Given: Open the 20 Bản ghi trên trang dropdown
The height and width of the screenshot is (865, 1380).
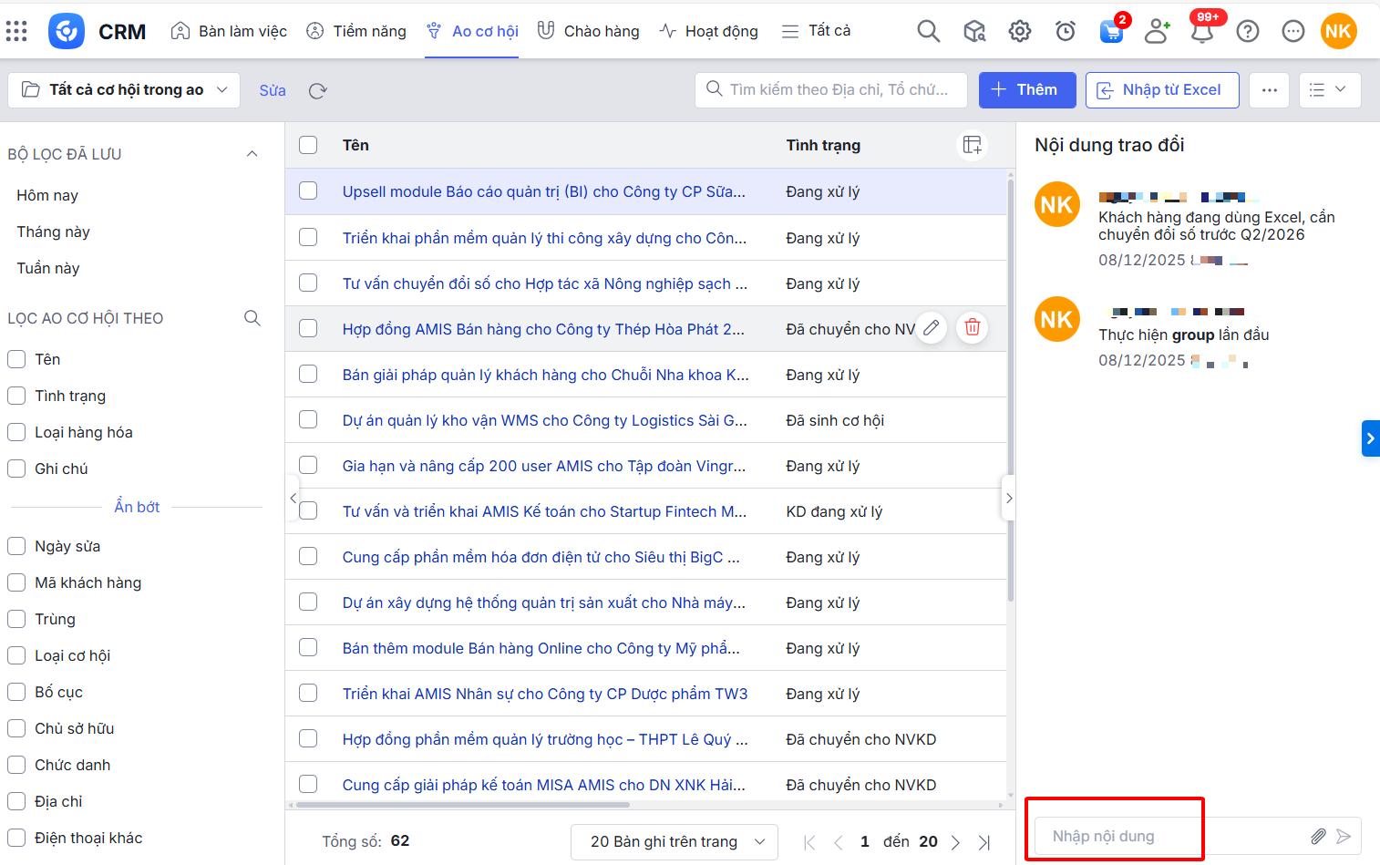Looking at the screenshot, I should [x=674, y=841].
